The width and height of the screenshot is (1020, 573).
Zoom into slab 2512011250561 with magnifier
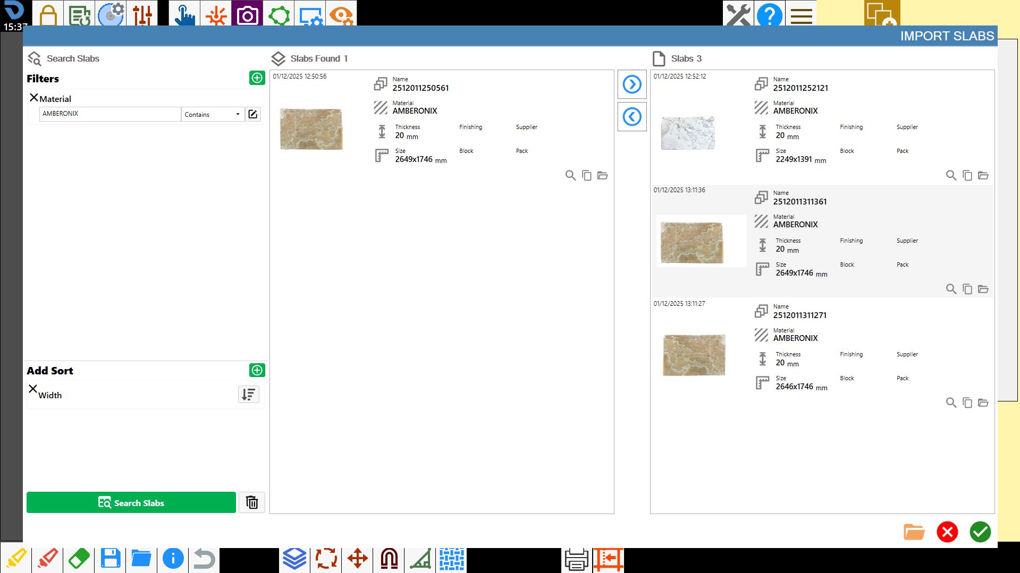coord(570,175)
